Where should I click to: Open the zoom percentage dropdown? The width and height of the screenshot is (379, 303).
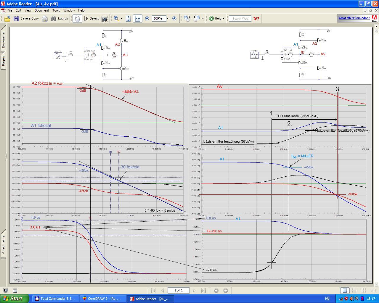[x=168, y=18]
